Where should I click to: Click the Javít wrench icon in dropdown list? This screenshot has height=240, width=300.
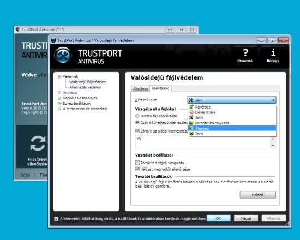(191, 117)
